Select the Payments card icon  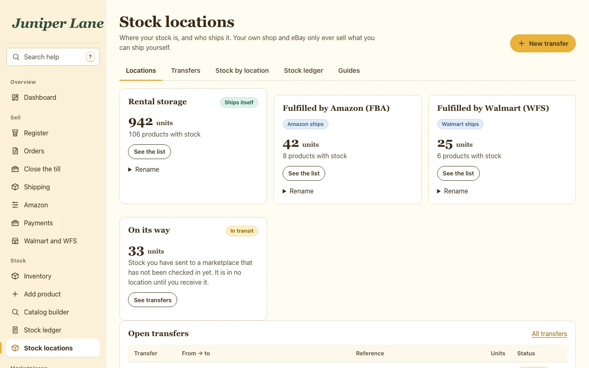tap(15, 223)
